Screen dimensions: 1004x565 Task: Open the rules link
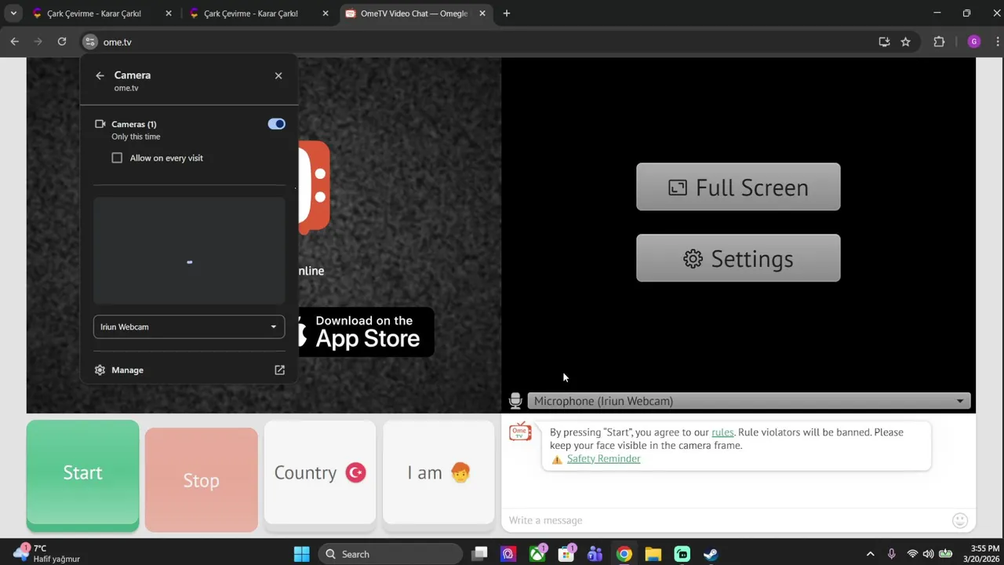pos(722,432)
